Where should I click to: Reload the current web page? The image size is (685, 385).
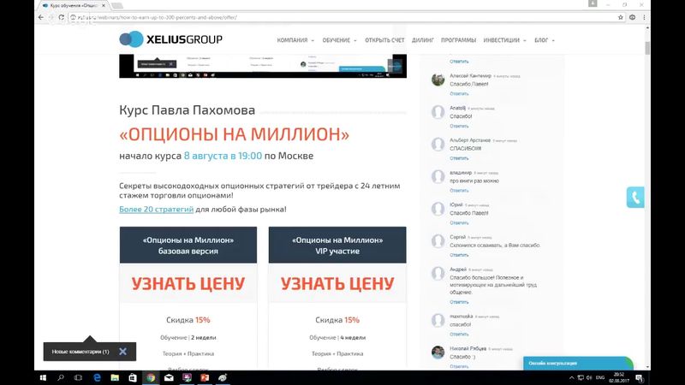(x=61, y=17)
